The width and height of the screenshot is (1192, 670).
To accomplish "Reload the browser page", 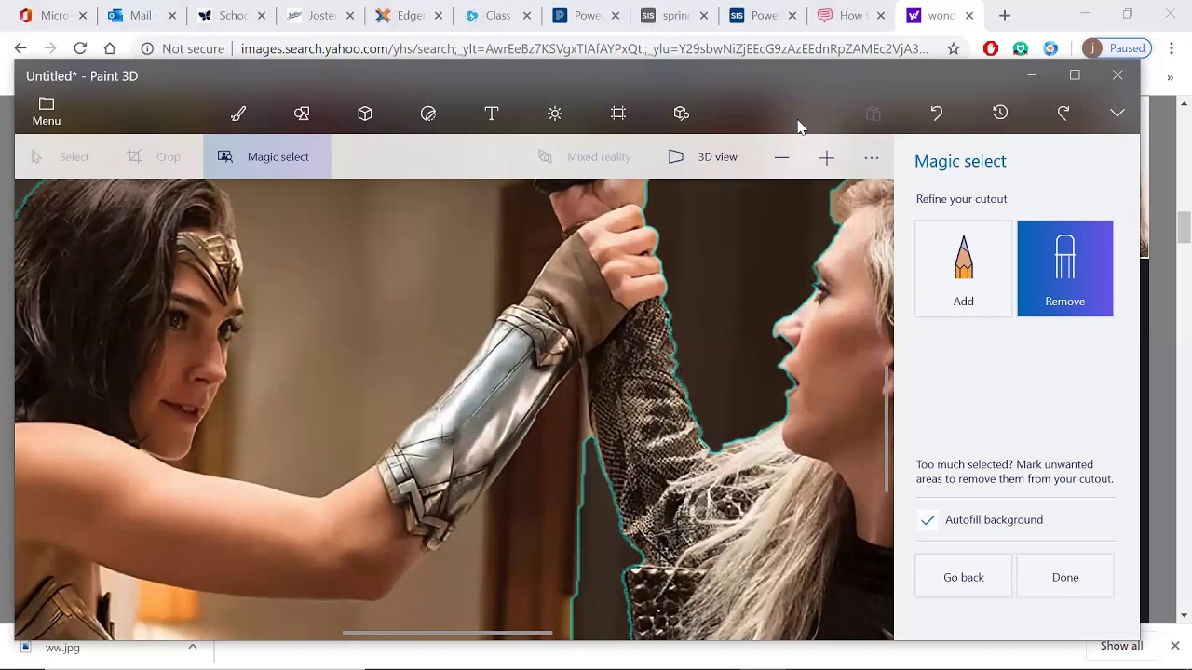I will pyautogui.click(x=80, y=48).
